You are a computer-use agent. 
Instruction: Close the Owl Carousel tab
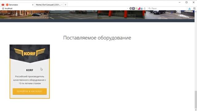point(62,5)
